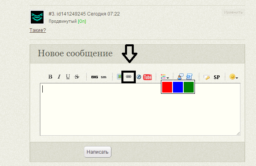Viewport: 256px width, 166px height.
Task: Open the smiley emoticon dropdown
Action: (234, 77)
